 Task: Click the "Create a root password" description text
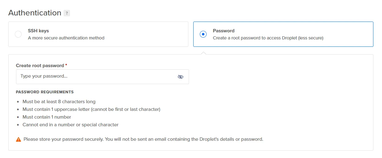click(x=268, y=38)
